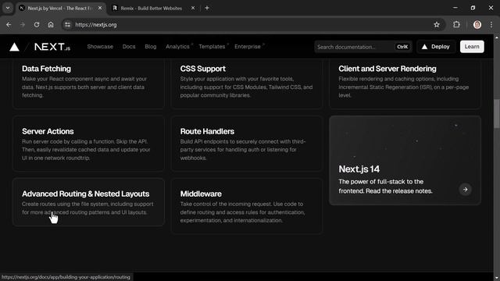
Task: Minimize the browser window
Action: 455,8
